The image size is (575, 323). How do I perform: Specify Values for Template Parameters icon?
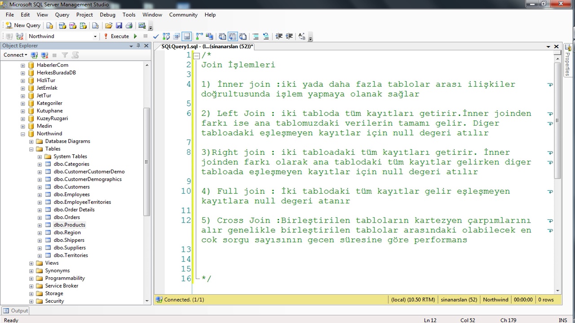302,36
